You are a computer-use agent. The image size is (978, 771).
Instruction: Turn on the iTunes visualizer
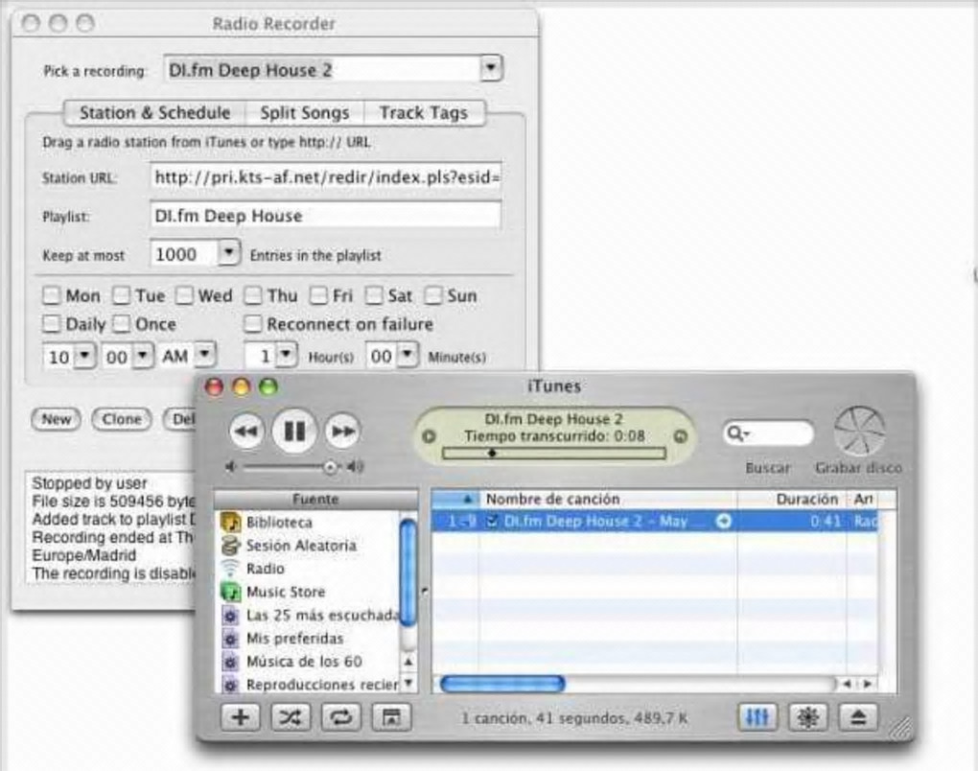(x=807, y=717)
